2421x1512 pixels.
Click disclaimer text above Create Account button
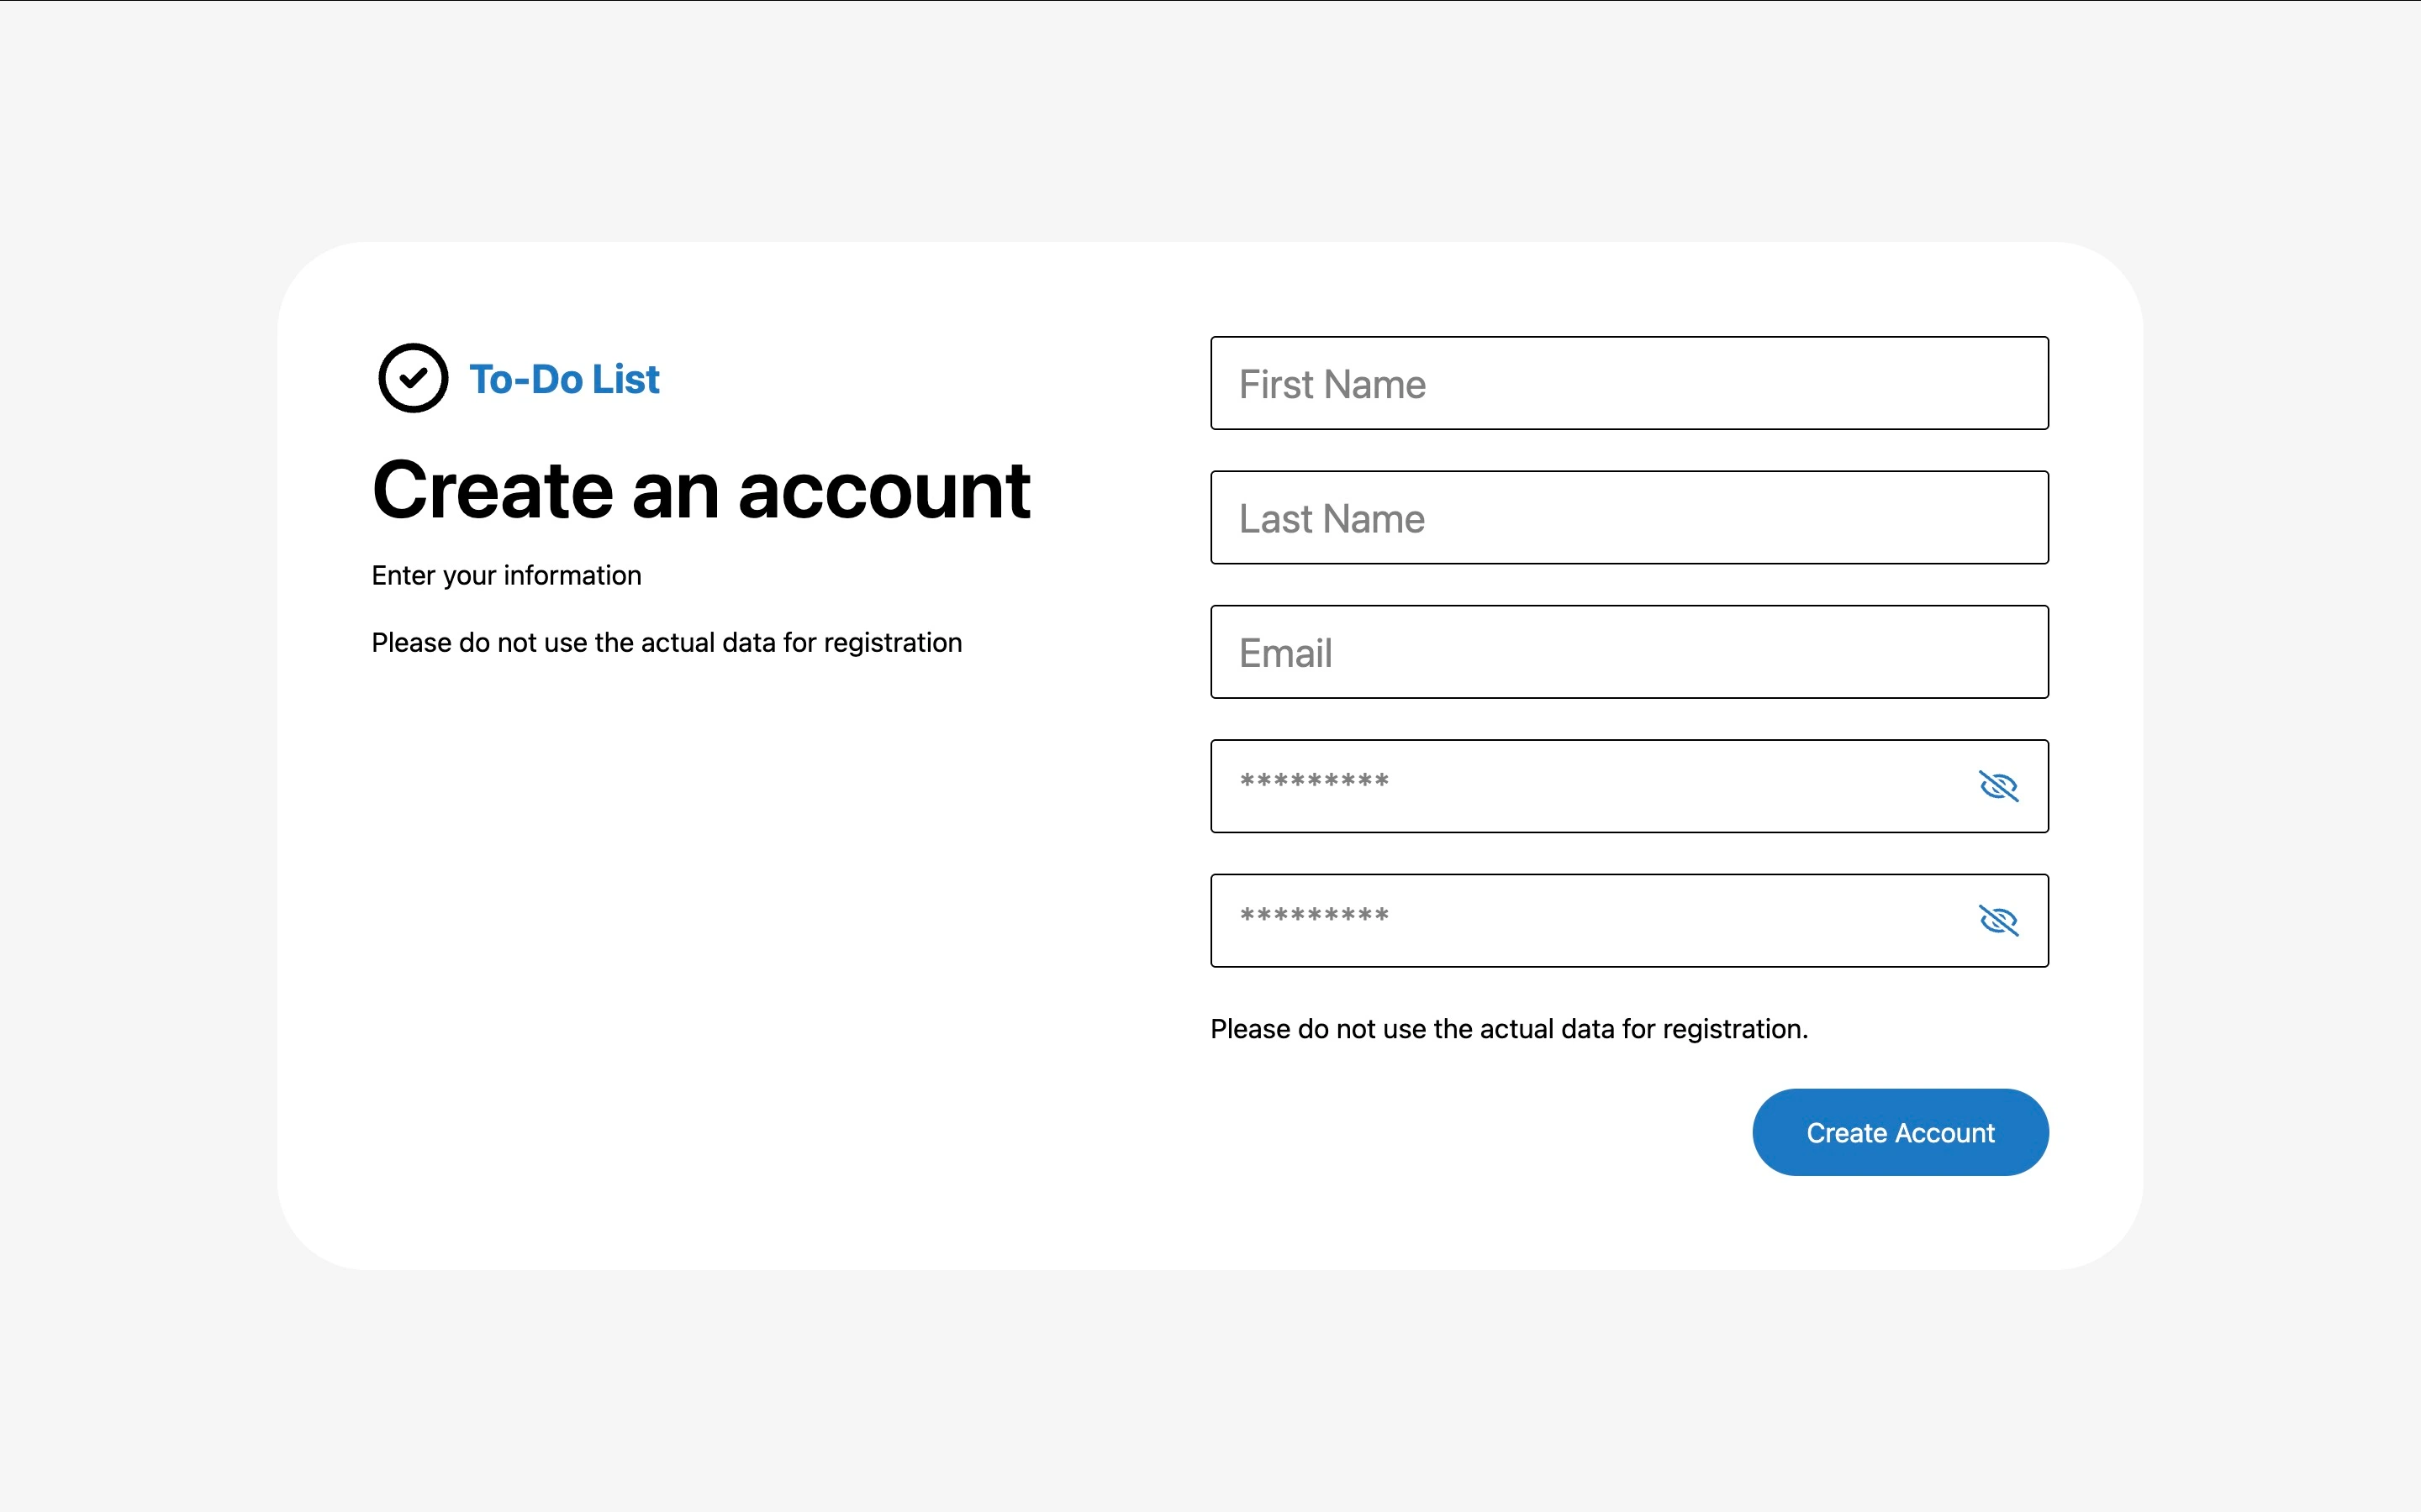coord(1509,1029)
